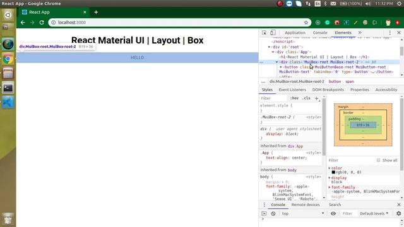Click the body inherited link

click(x=292, y=170)
